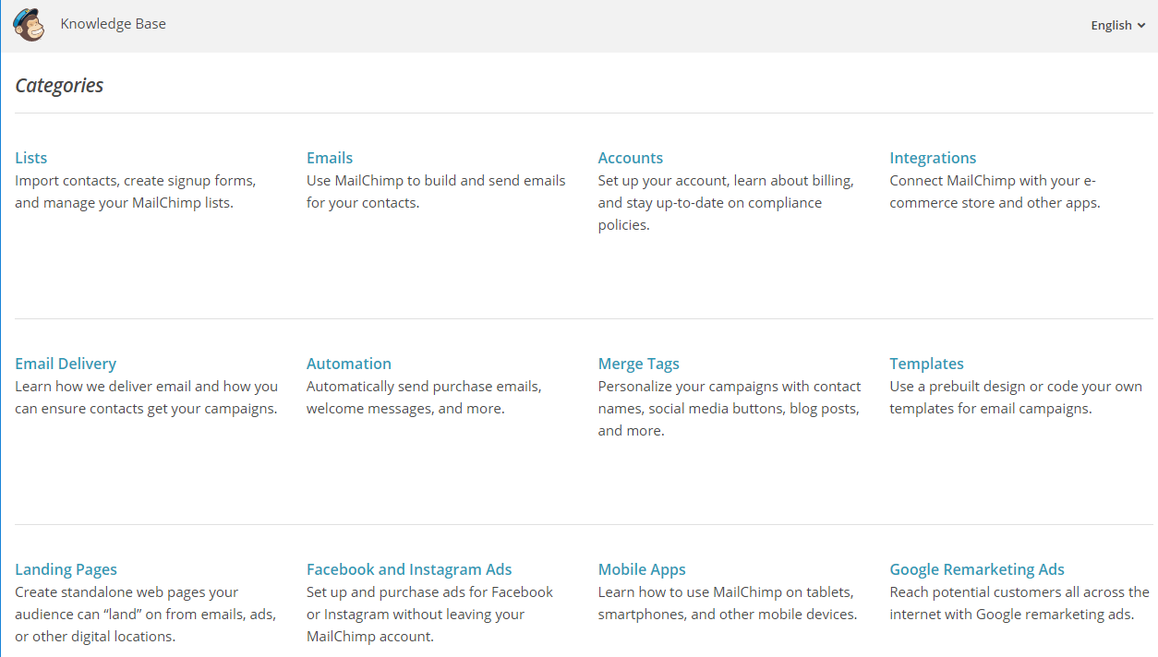The height and width of the screenshot is (657, 1158).
Task: Open the Integrations category
Action: click(933, 157)
